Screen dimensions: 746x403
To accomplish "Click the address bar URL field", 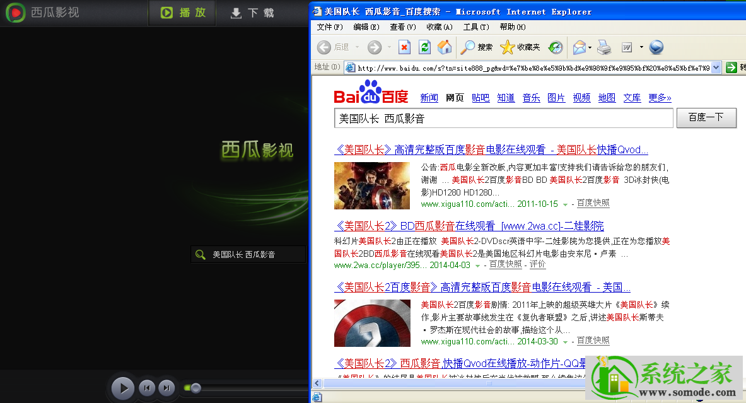I will [x=533, y=68].
